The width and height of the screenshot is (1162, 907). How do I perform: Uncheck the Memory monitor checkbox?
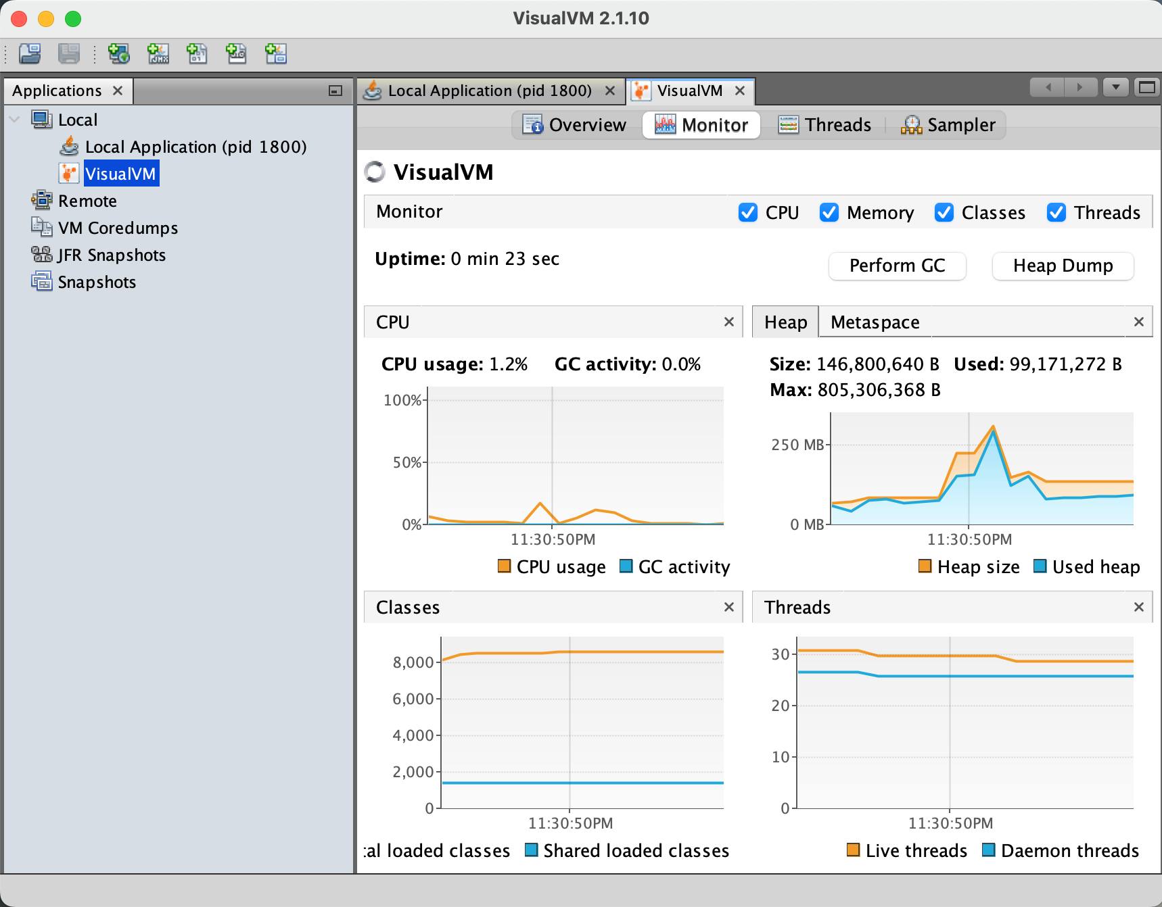coord(829,212)
